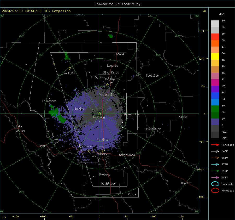The height and width of the screenshot is (220, 235).
Task: Click the Olds town label
Action: 99,109
